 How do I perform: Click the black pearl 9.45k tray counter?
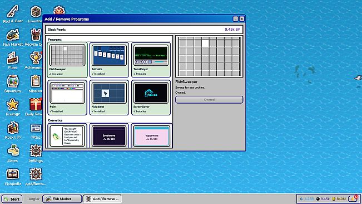point(323,199)
